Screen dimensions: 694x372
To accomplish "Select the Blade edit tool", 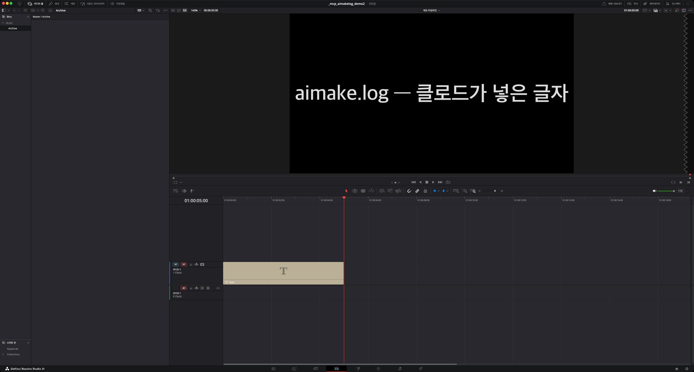I will coord(363,191).
